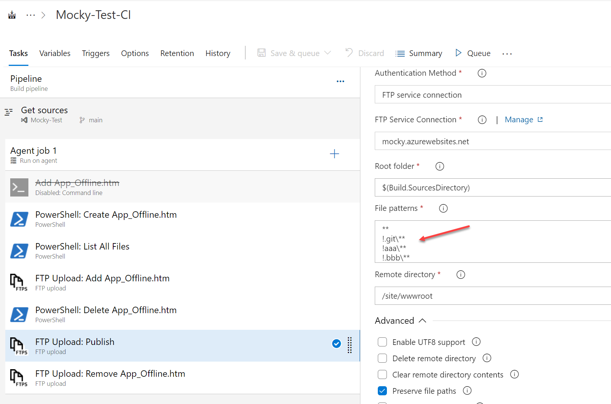This screenshot has width=611, height=404.
Task: Select FTP Upload: Add App_Offline.htm task
Action: coord(182,282)
